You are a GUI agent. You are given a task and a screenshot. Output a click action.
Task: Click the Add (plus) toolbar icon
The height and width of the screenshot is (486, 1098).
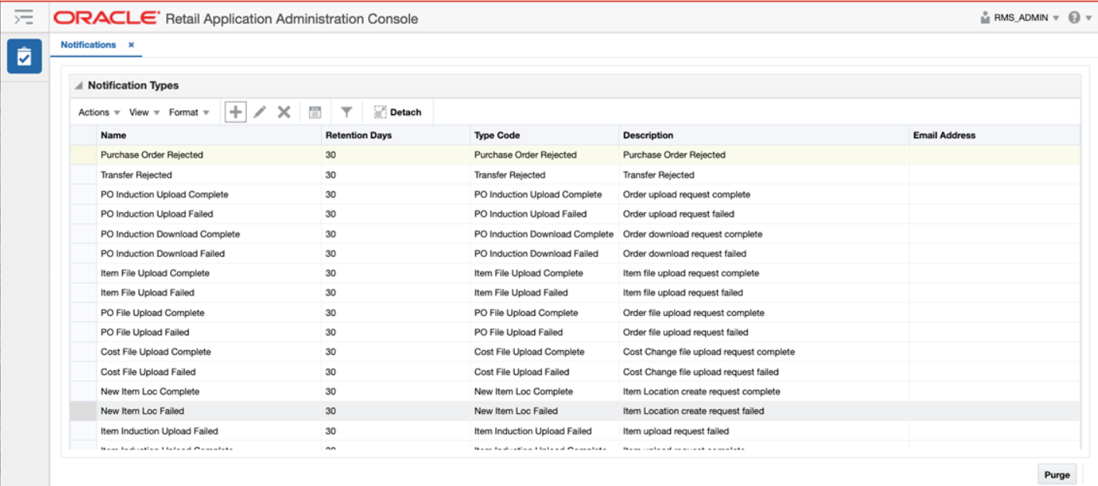pyautogui.click(x=235, y=112)
